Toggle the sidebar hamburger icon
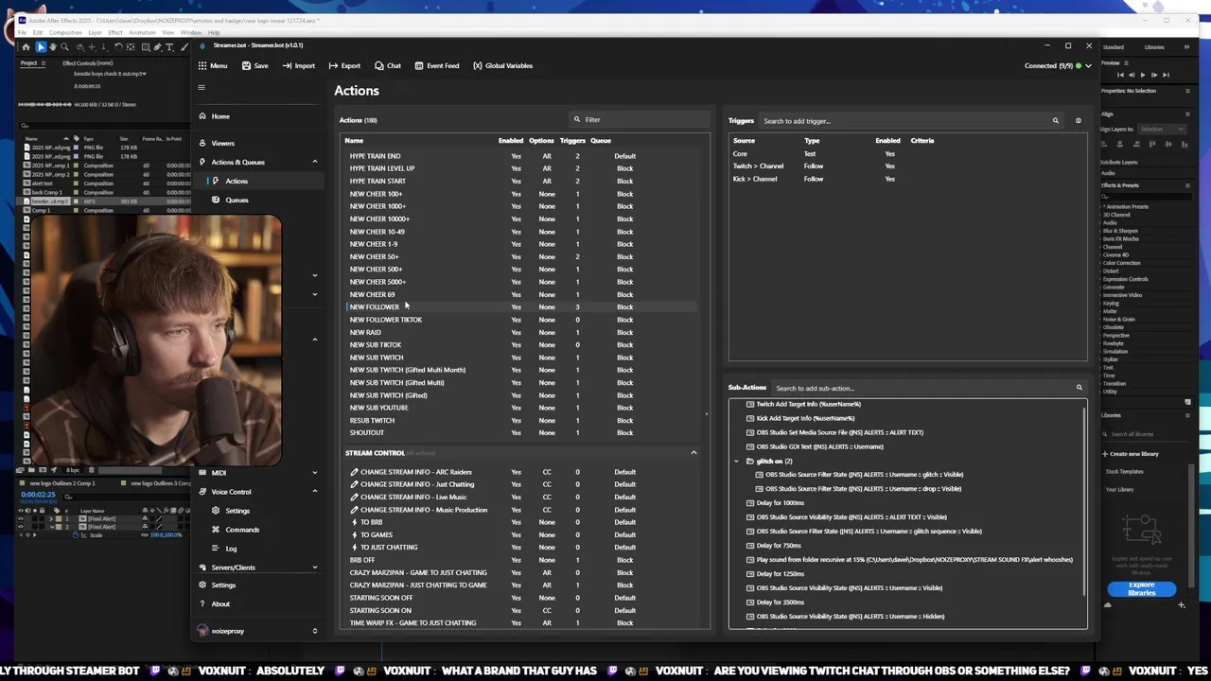The width and height of the screenshot is (1211, 681). pos(202,87)
